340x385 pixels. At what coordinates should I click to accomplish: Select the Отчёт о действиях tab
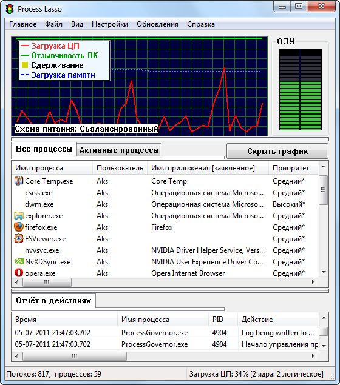click(53, 301)
